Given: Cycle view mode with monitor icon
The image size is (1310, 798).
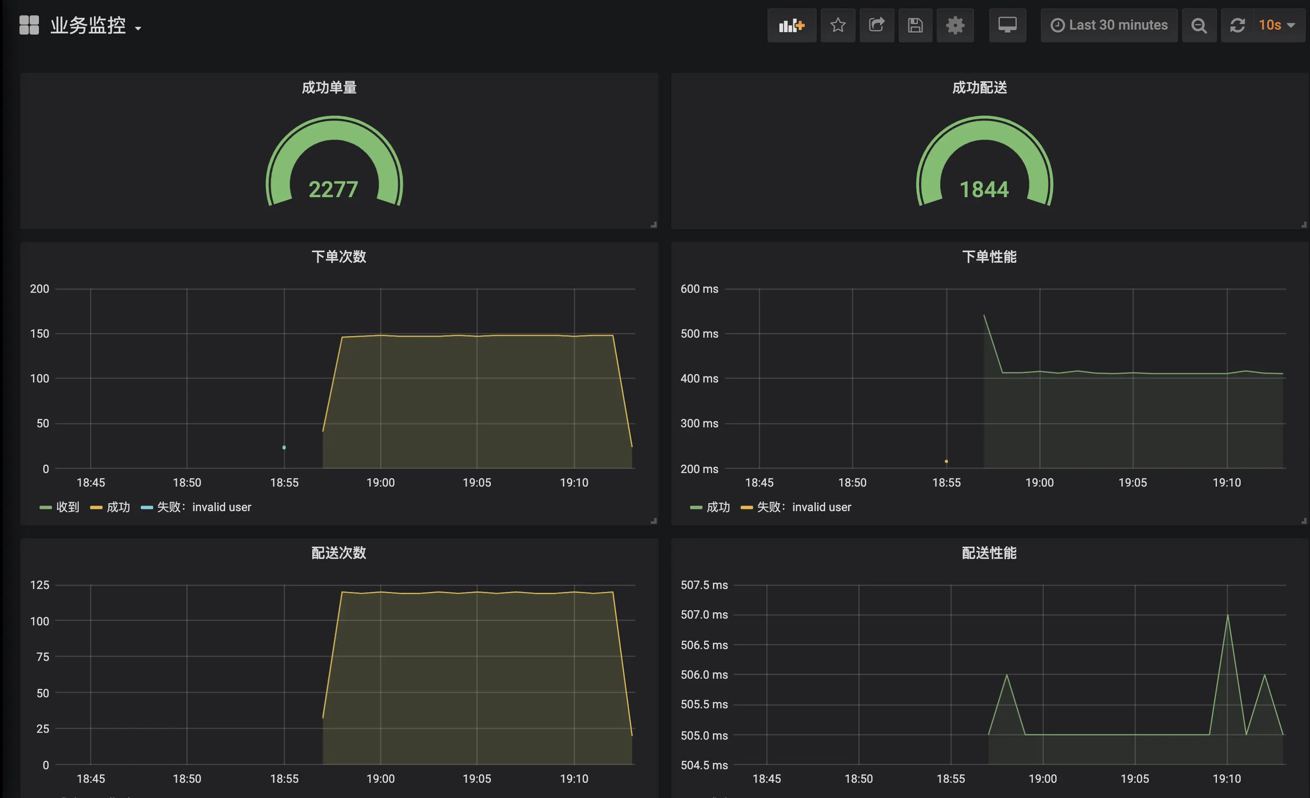Looking at the screenshot, I should 1007,25.
